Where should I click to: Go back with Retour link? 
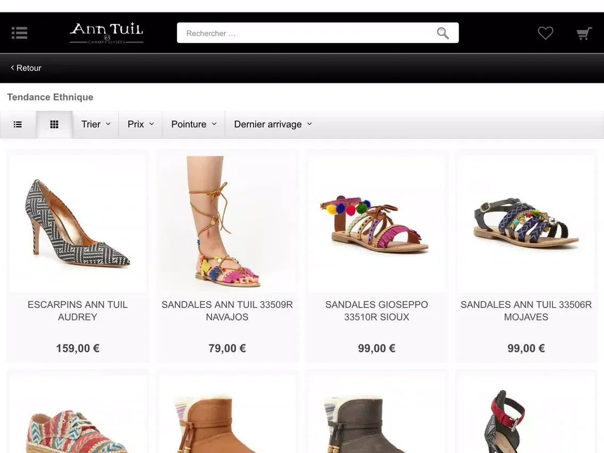pyautogui.click(x=26, y=68)
